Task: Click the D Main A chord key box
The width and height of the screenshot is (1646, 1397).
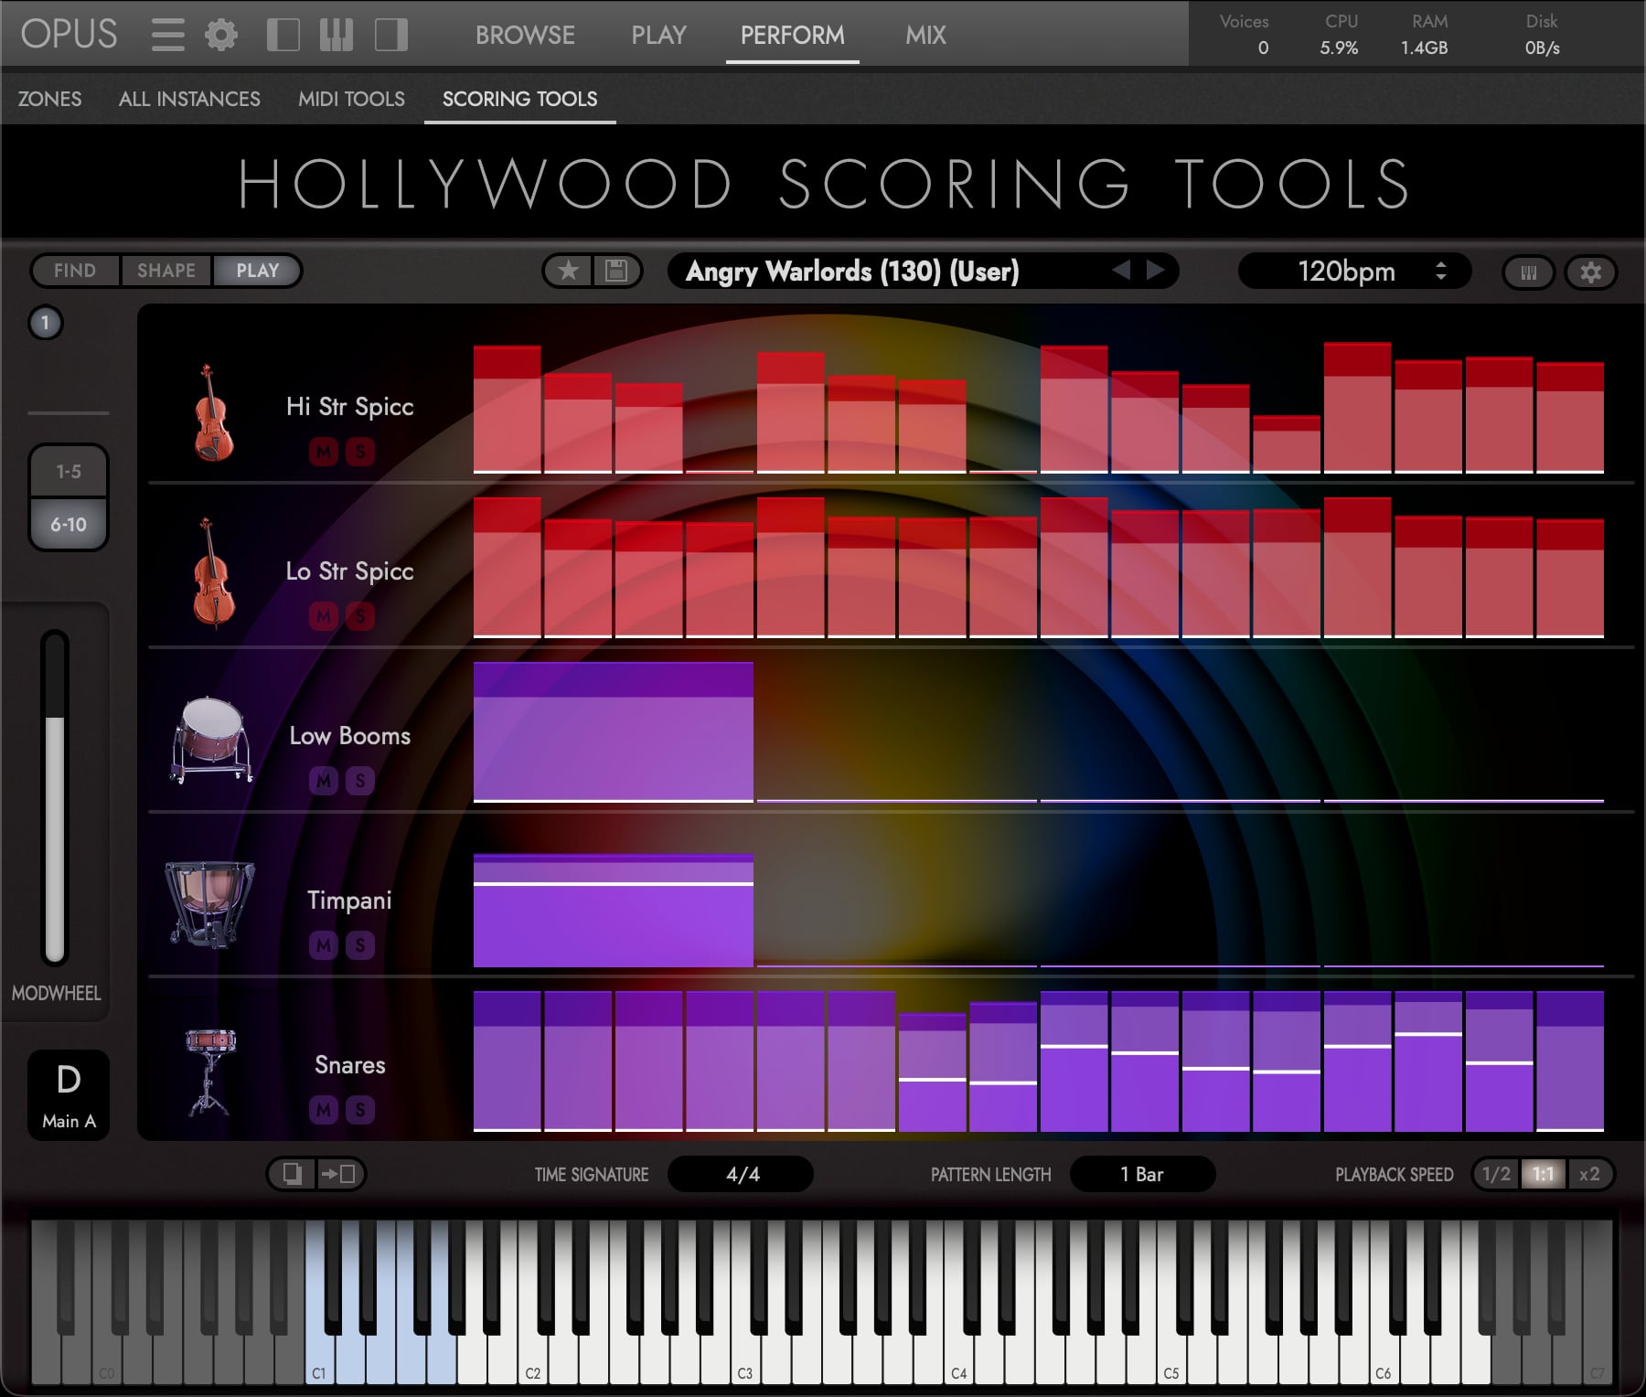Action: (x=69, y=1094)
